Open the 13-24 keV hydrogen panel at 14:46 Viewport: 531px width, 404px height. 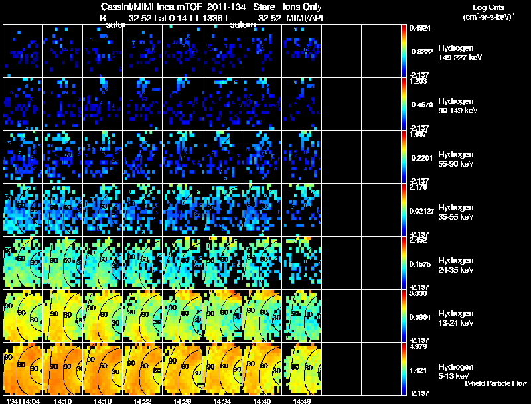click(302, 316)
